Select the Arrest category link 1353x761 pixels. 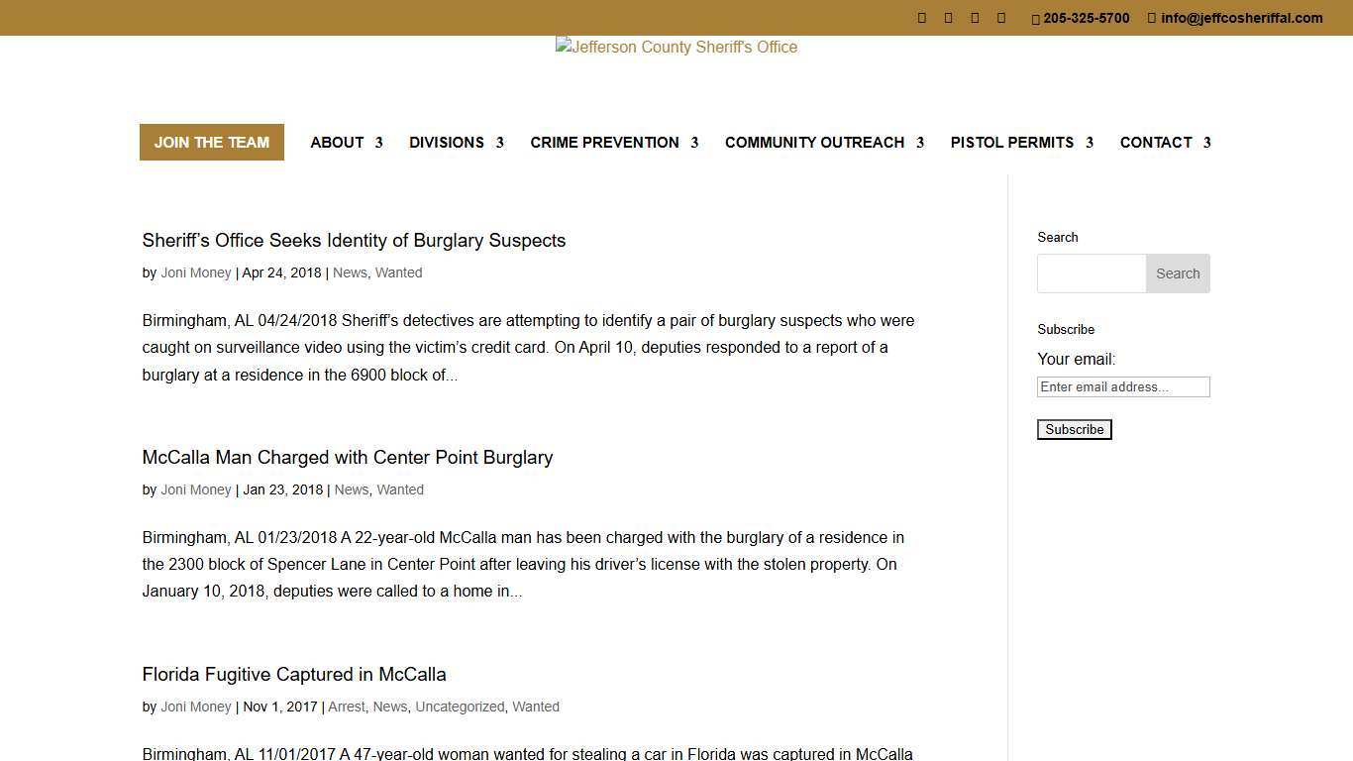tap(346, 707)
